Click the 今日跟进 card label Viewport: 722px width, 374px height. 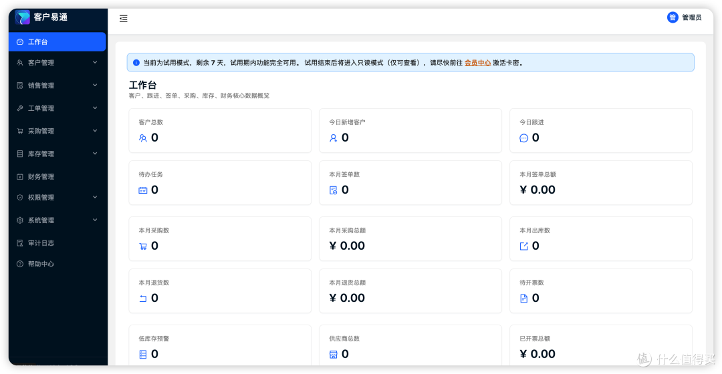coord(531,122)
